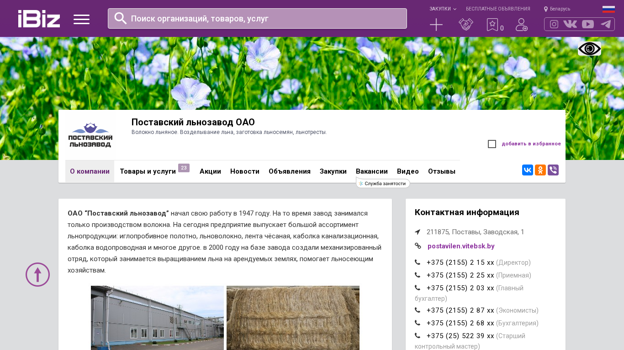
Task: Click the phone icon for Бухгалтерия
Action: click(x=418, y=323)
